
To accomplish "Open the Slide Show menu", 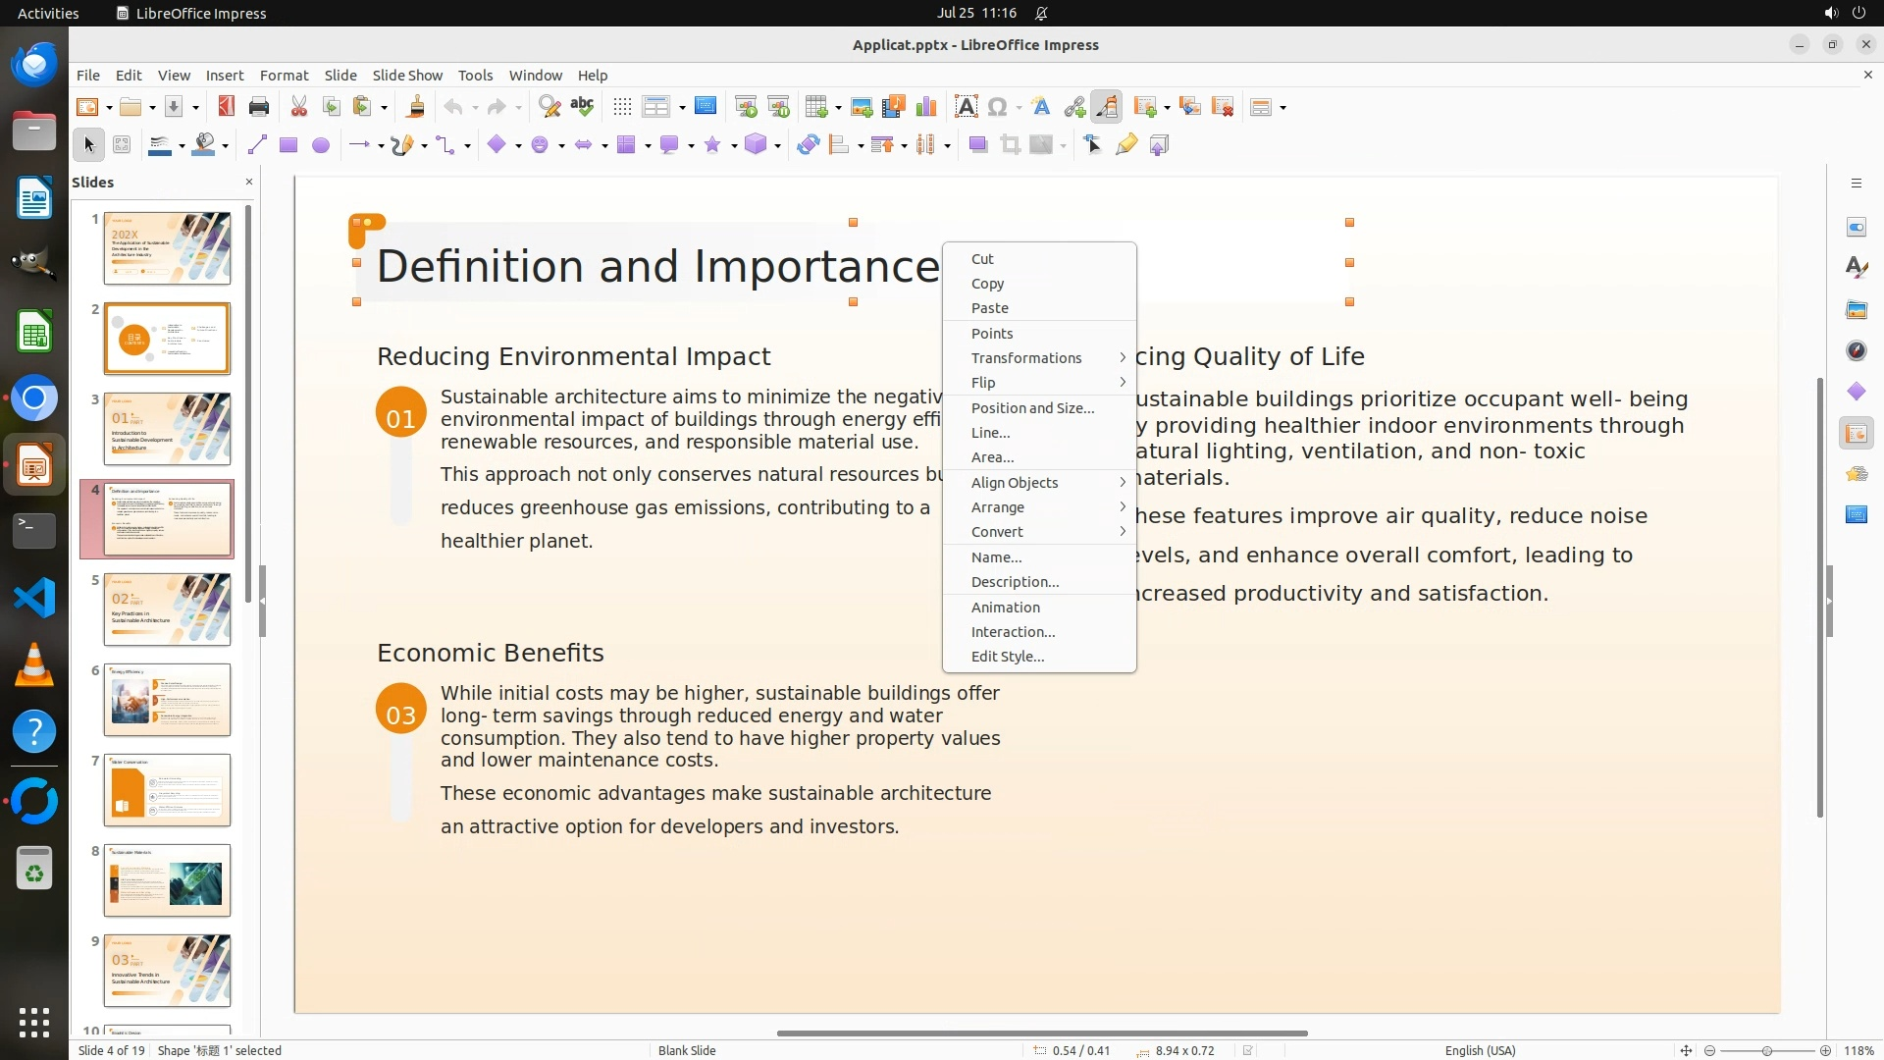I will [x=407, y=76].
